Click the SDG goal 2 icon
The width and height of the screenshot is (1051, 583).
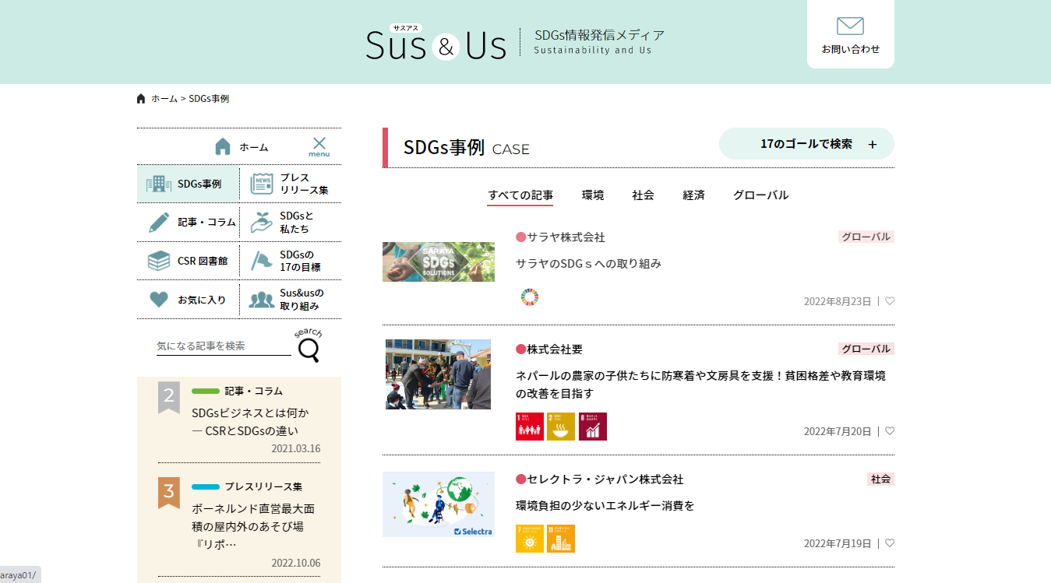tap(561, 427)
